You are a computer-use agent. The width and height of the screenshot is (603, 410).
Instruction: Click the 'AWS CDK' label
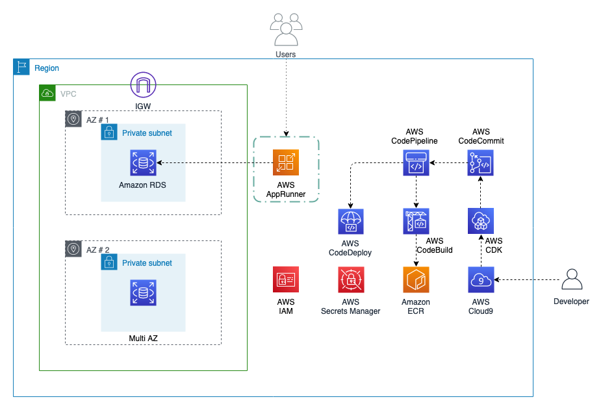pyautogui.click(x=494, y=246)
